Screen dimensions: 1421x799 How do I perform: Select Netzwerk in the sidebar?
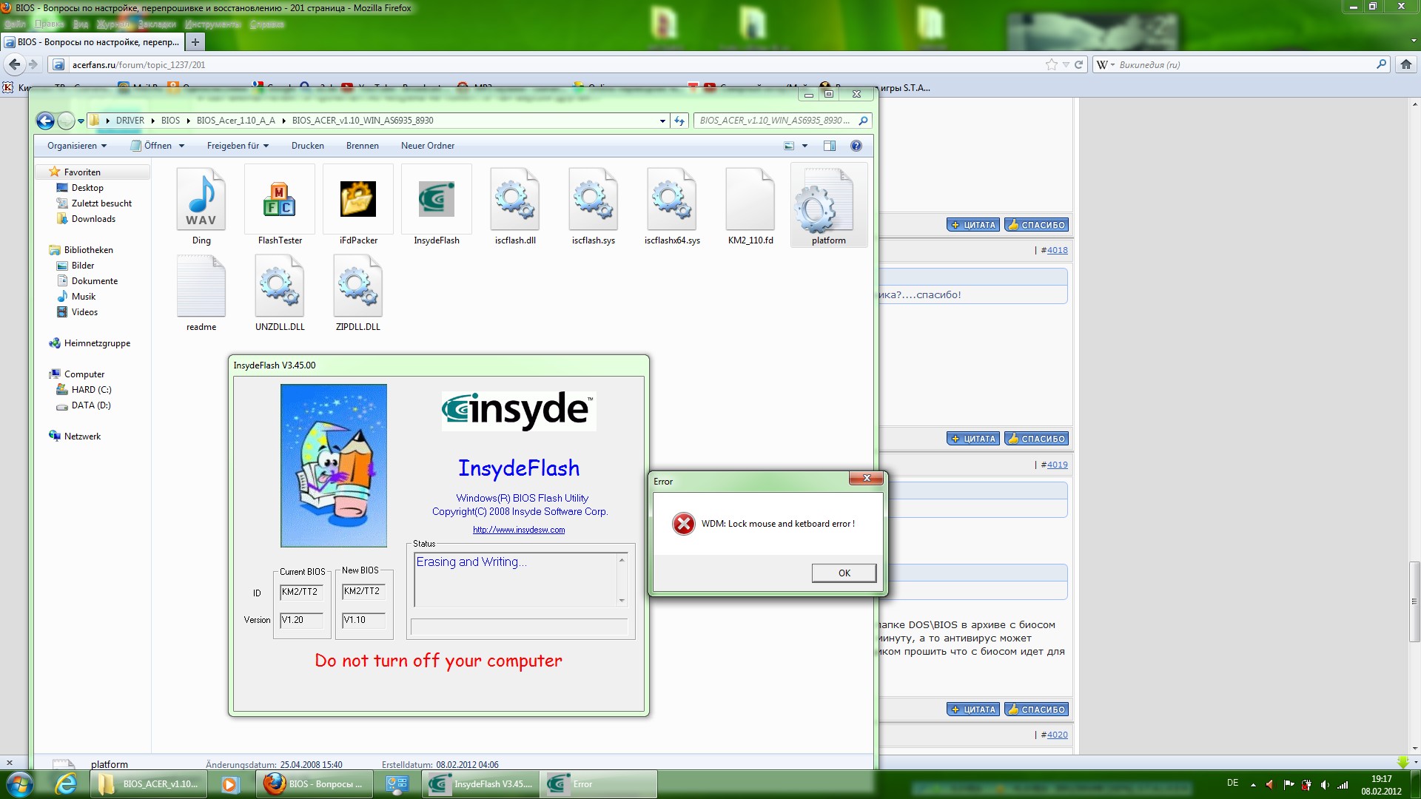coord(82,436)
